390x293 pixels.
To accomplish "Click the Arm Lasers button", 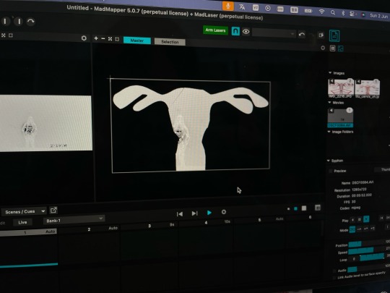I will click(215, 30).
